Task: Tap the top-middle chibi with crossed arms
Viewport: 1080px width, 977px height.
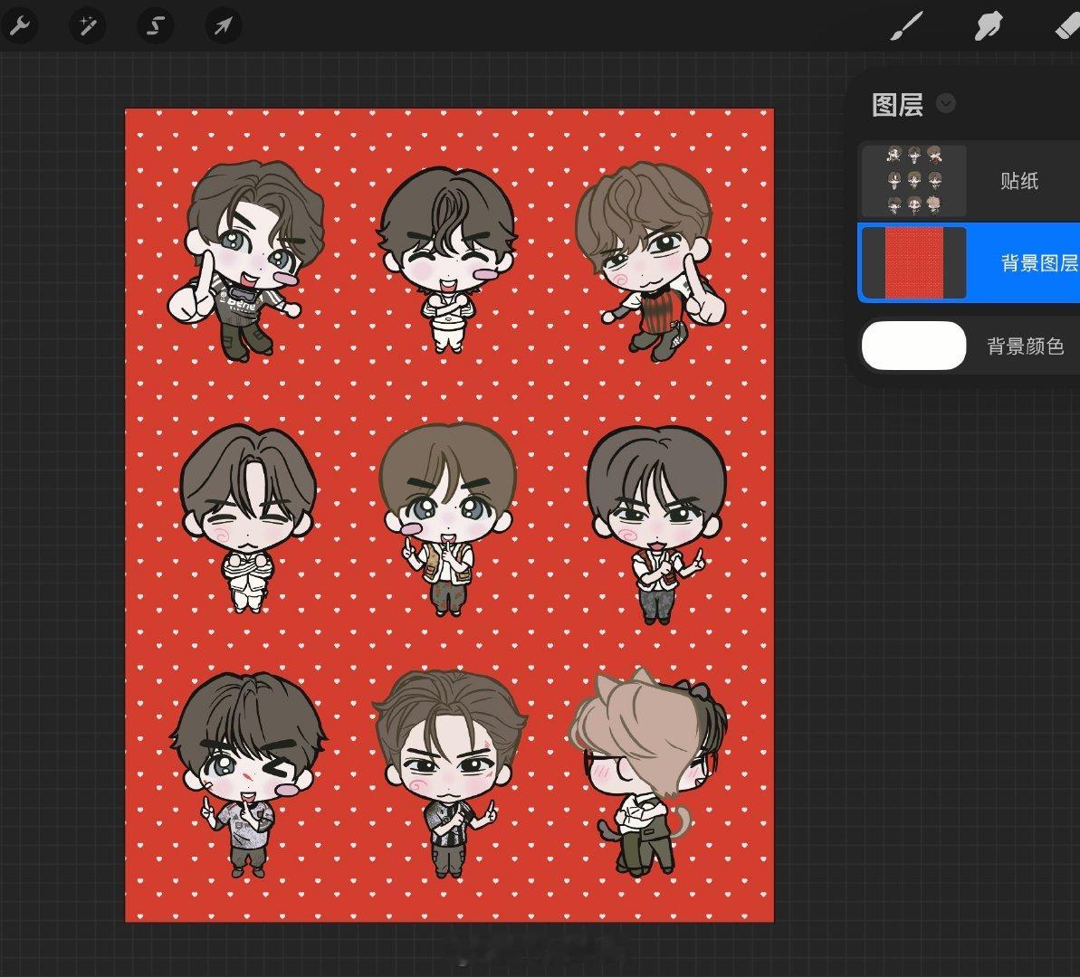Action: (446, 260)
